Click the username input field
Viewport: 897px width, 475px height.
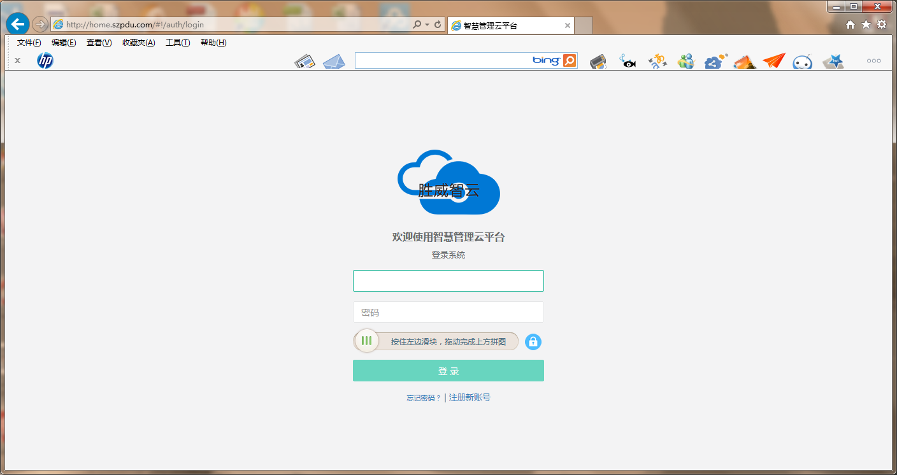[x=448, y=281]
